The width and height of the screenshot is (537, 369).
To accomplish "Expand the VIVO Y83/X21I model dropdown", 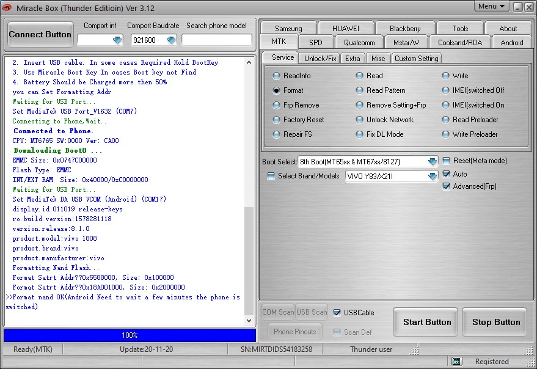I will [x=433, y=176].
